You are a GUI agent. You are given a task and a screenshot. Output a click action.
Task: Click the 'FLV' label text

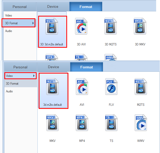pos(111,105)
